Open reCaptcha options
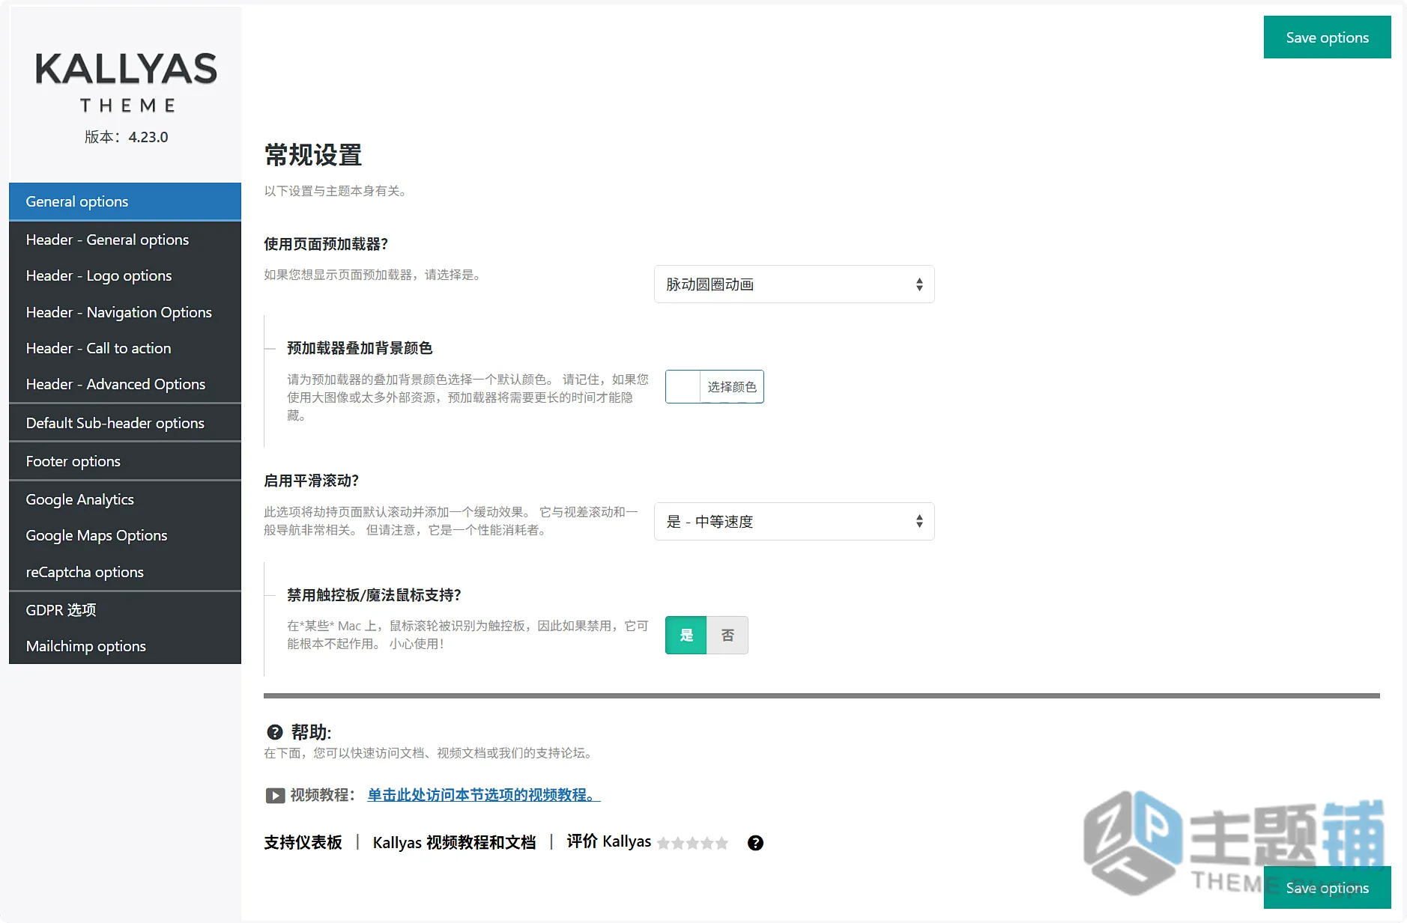 point(125,572)
